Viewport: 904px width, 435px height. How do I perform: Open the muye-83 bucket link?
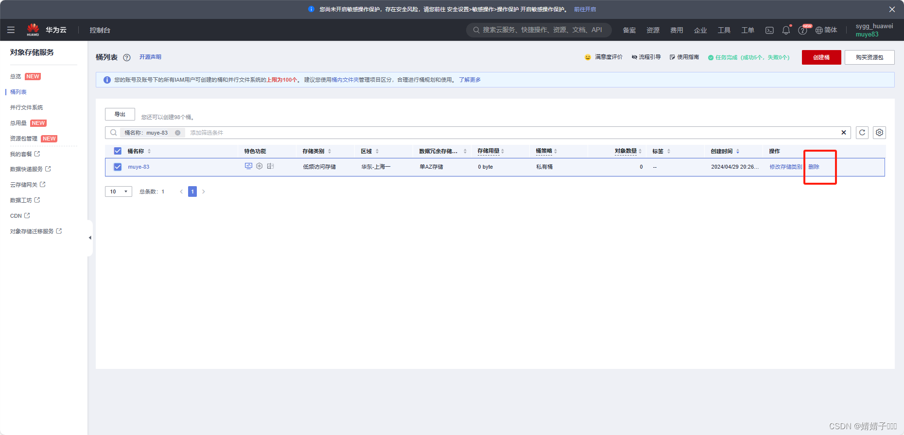139,167
